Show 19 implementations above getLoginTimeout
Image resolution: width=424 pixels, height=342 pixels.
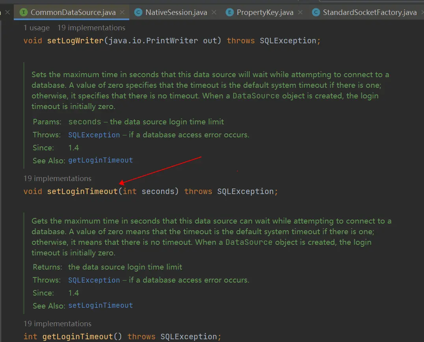(57, 324)
